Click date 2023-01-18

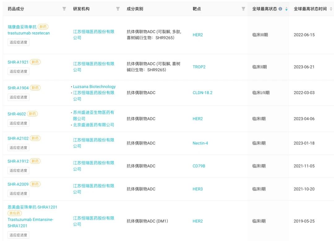(304, 143)
